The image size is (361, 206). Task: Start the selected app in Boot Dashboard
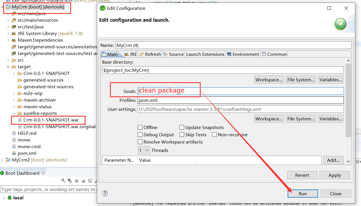pos(64,181)
